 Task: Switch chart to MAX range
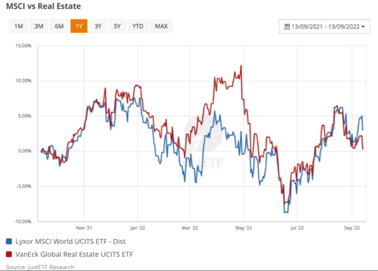[x=161, y=26]
